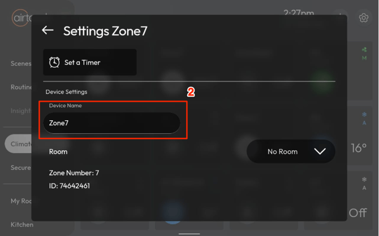Open the settings gear icon
Screen dimensions: 379x236
pos(364,18)
